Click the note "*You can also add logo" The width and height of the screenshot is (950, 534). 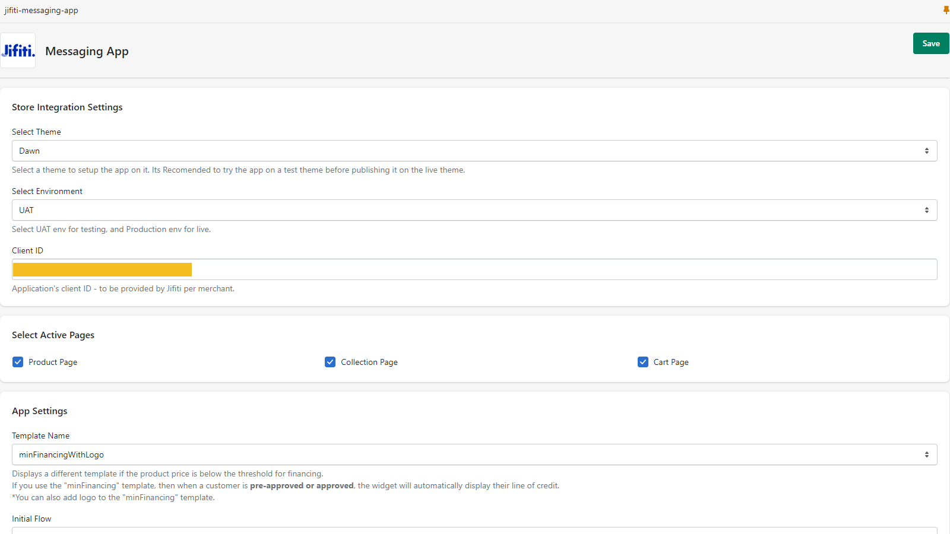113,497
